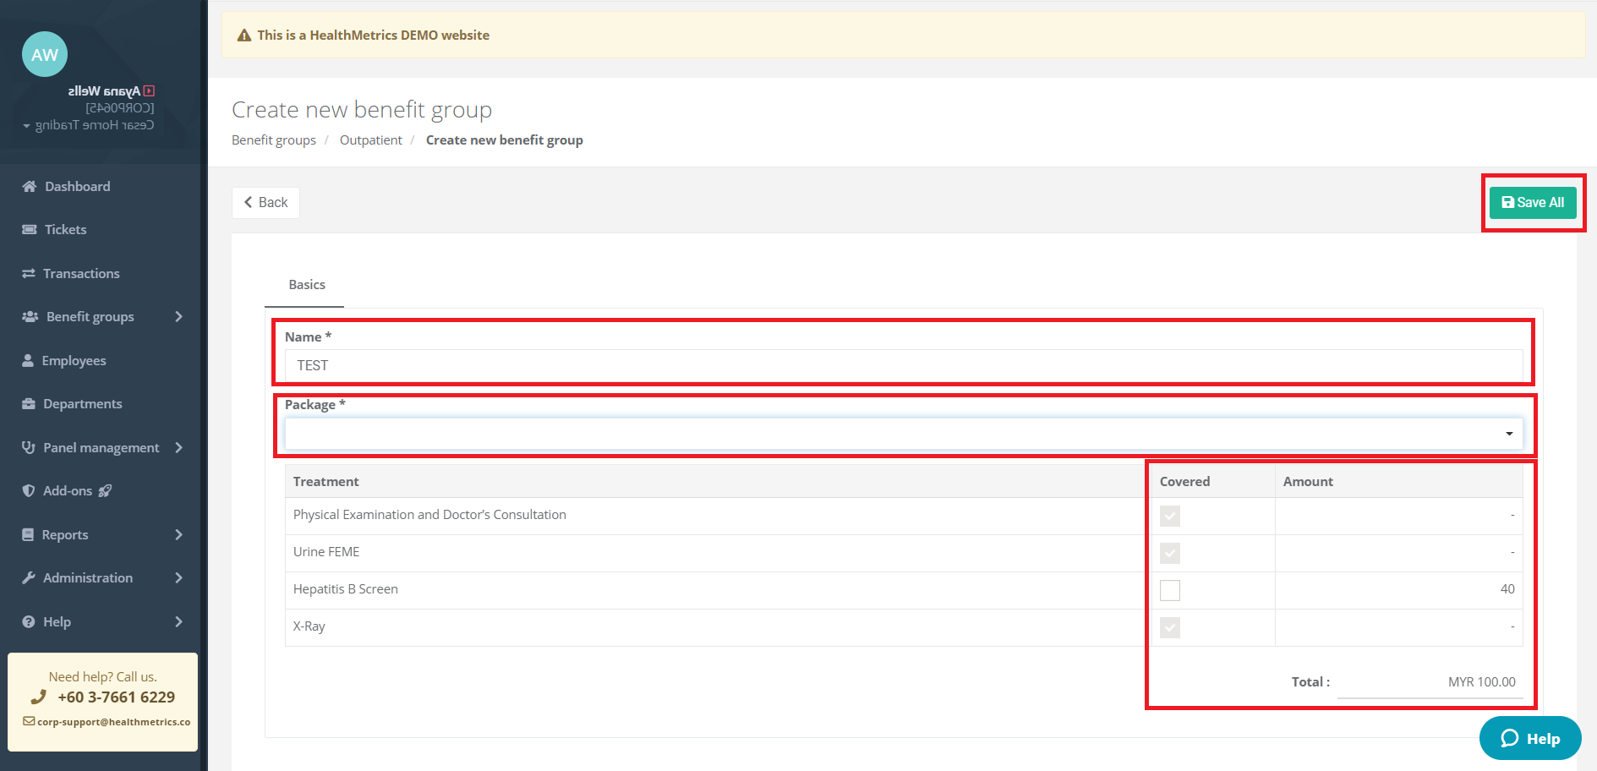Screen dimensions: 1597x771
Task: Click the Dashboard home icon
Action: pos(30,187)
